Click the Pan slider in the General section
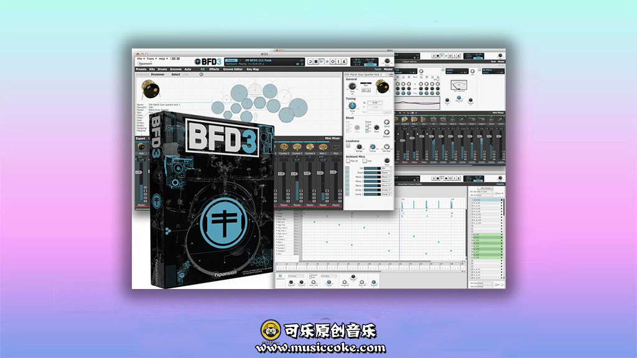 click(366, 83)
